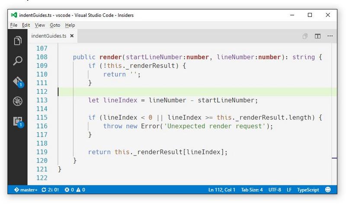Image resolution: width=346 pixels, height=204 pixels.
Task: Show errors and warnings from the status bar
Action: [x=75, y=190]
